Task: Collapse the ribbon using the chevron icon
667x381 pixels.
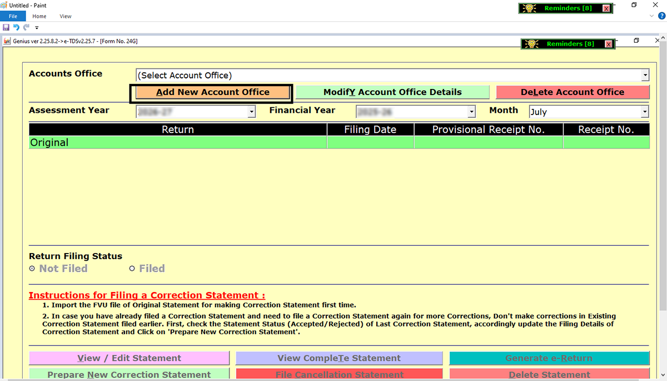Action: pos(653,17)
